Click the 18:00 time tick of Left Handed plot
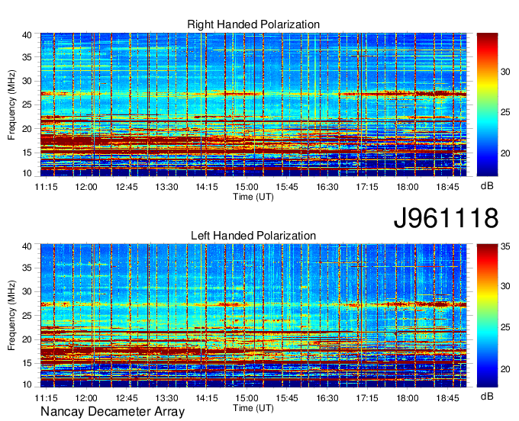519x421 pixels. click(407, 398)
